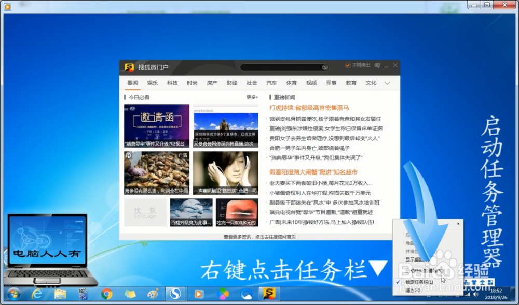Switch to the 财经 tab
This screenshot has width=519, height=305.
click(x=232, y=83)
